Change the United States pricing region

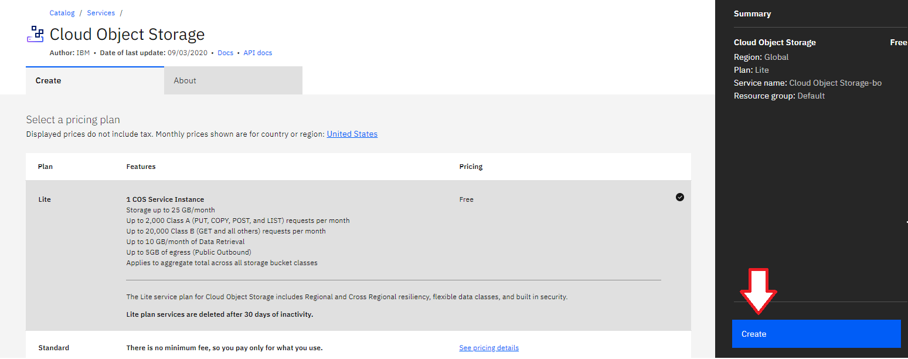352,134
